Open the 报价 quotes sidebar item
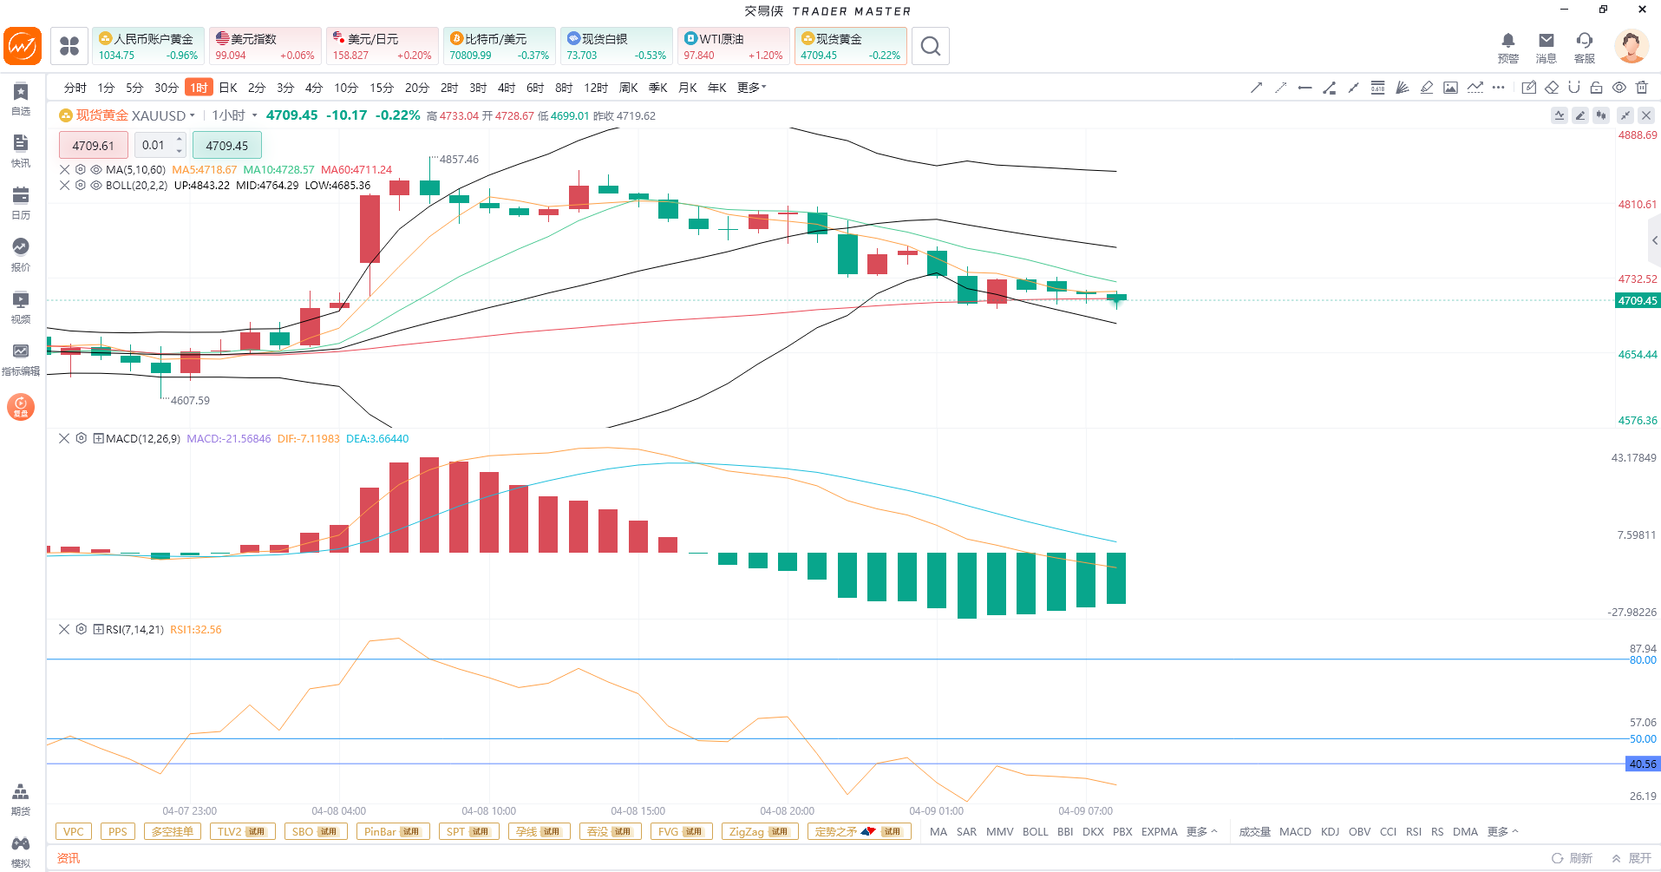The image size is (1661, 872). [21, 255]
